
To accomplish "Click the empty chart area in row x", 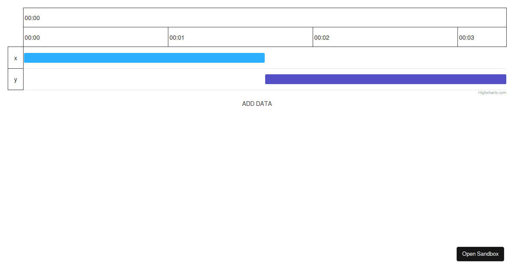I will [x=385, y=58].
